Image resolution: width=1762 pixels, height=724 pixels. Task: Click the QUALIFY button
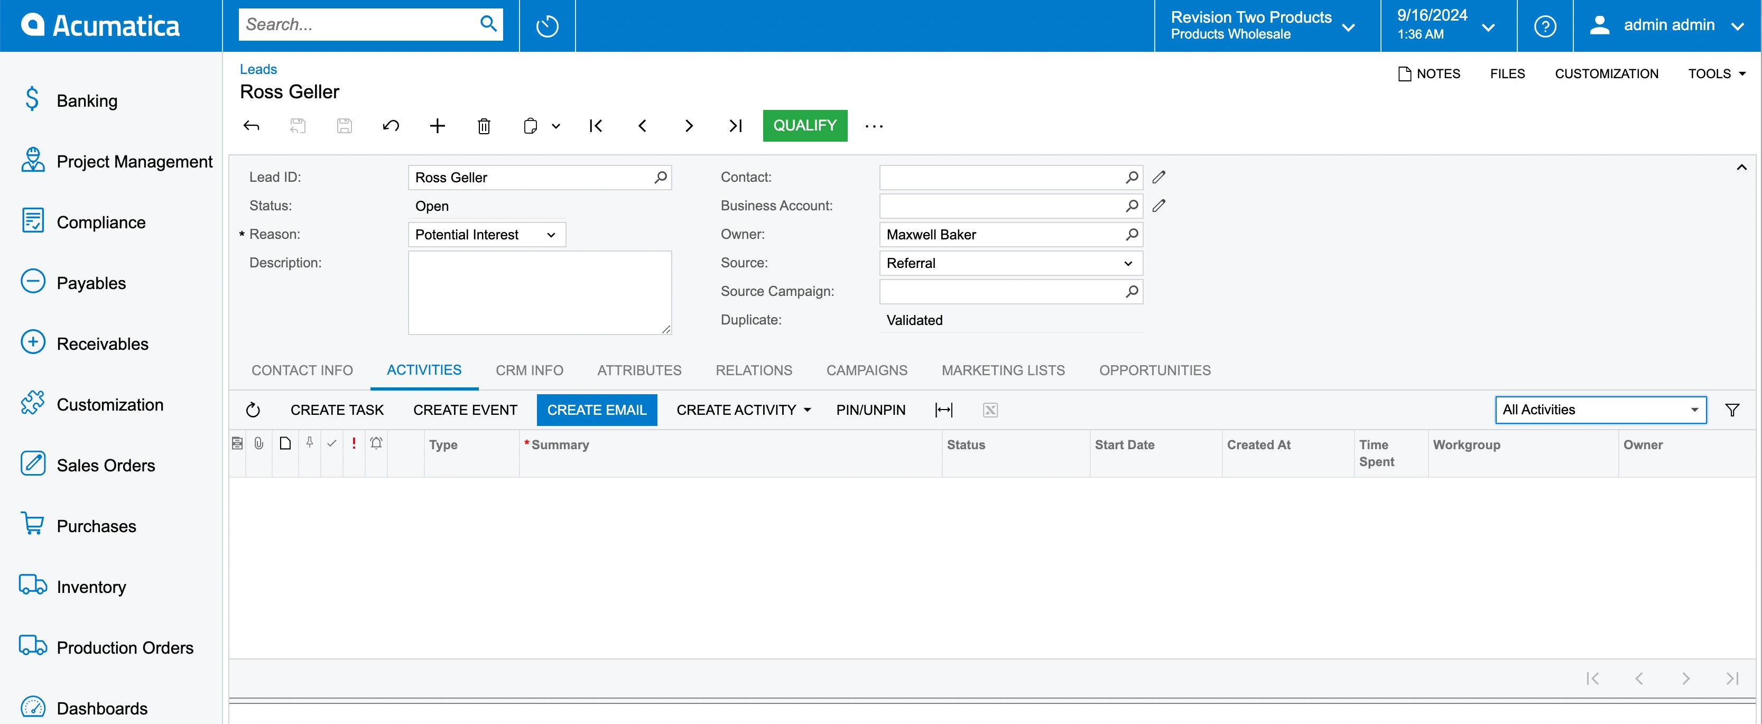[804, 125]
